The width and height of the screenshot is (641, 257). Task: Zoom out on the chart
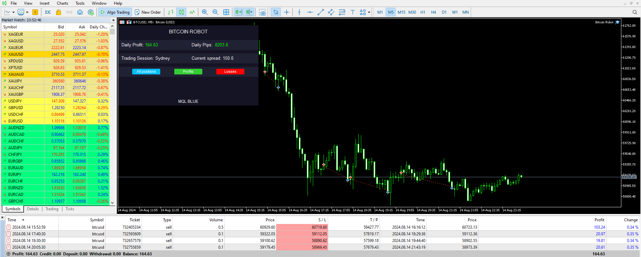215,12
